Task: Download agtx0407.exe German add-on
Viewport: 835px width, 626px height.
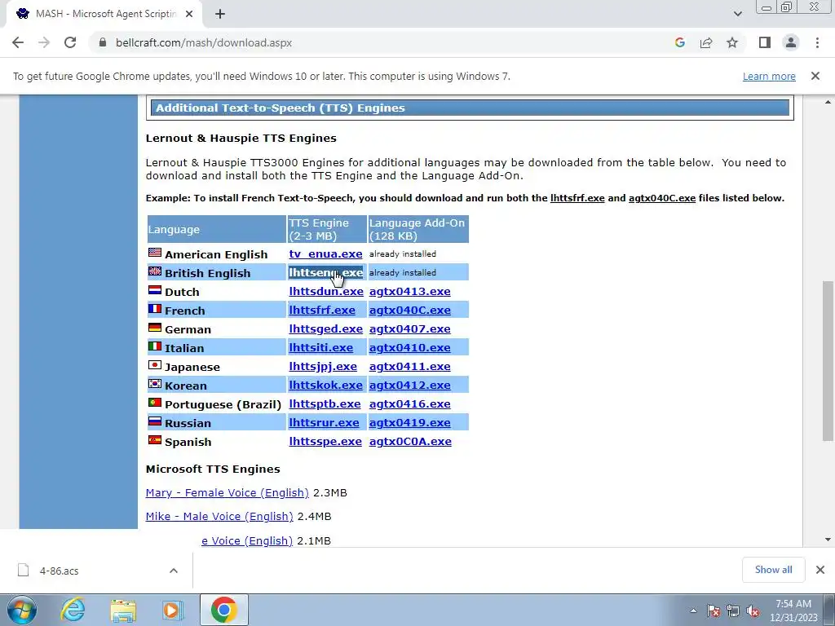Action: click(x=409, y=329)
